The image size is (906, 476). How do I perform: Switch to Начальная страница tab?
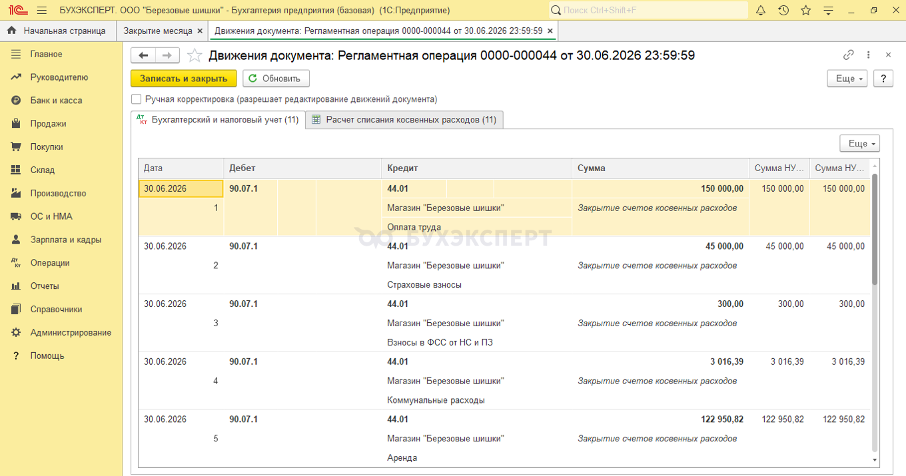coord(58,31)
